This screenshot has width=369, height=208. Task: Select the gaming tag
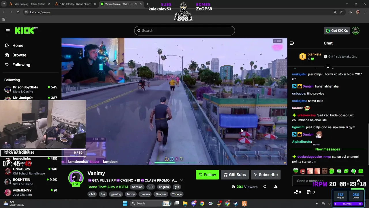(116, 194)
